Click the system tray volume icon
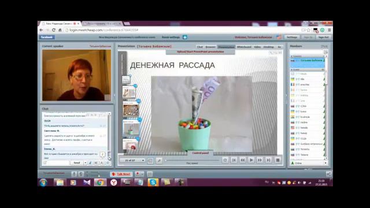 point(299,183)
